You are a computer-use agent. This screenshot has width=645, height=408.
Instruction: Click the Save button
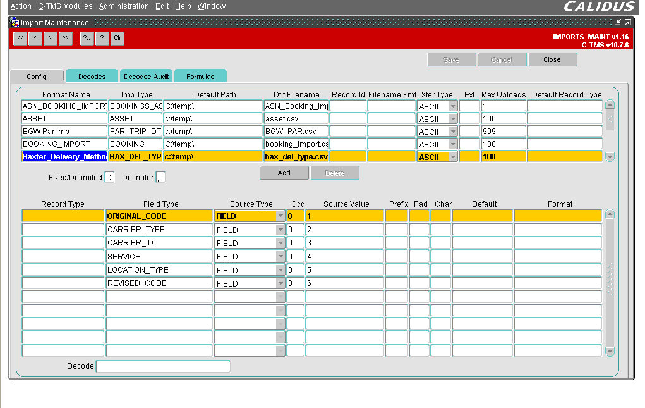(452, 59)
